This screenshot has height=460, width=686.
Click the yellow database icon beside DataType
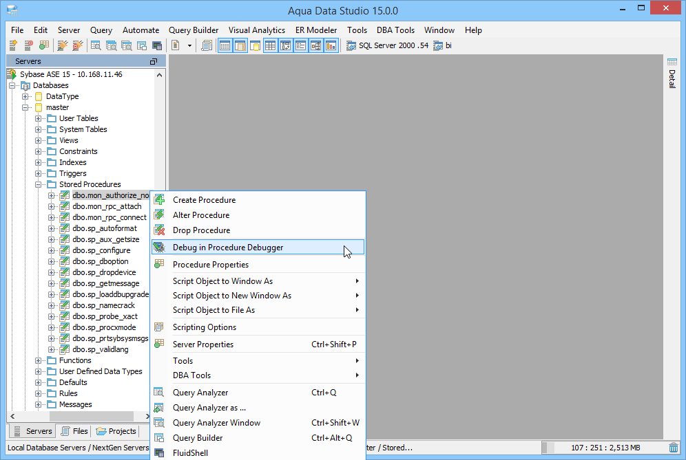point(39,96)
